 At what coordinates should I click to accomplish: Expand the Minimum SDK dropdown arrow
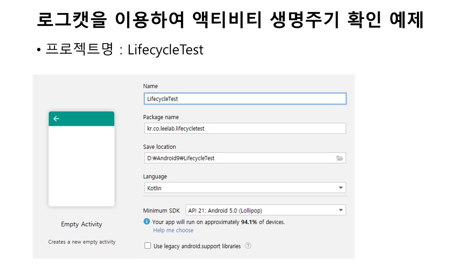click(x=341, y=210)
